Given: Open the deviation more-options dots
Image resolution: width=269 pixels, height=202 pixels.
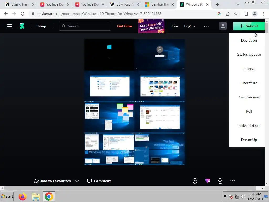Looking at the screenshot, I should tap(233, 181).
